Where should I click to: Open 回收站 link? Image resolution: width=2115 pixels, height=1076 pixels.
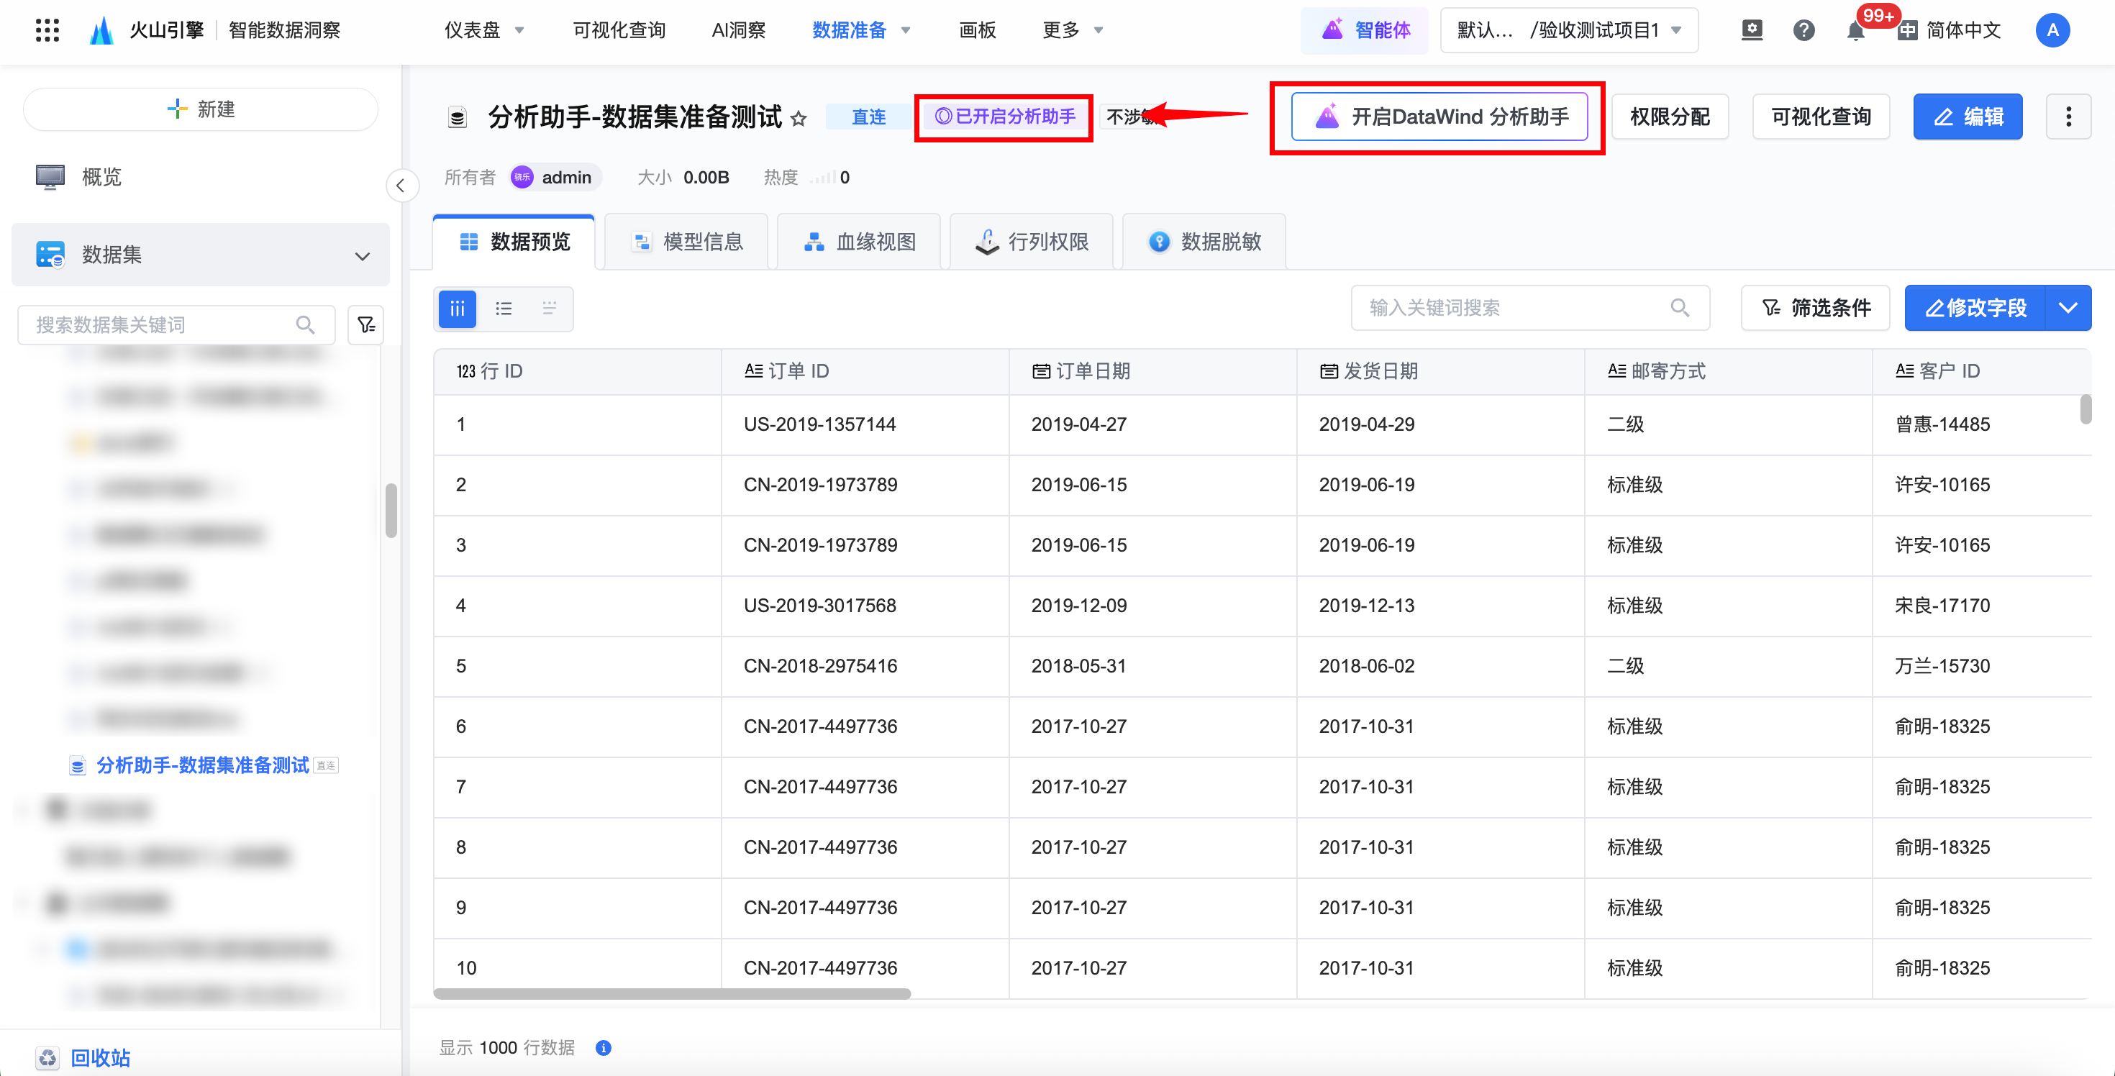click(100, 1057)
